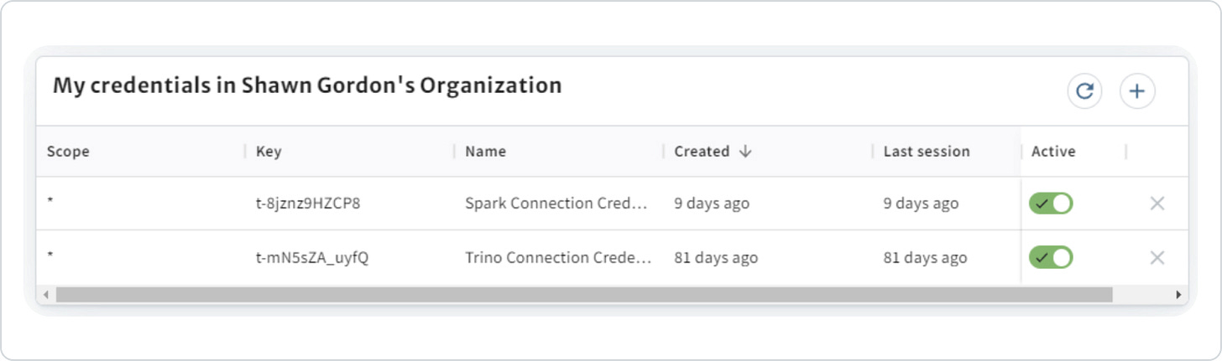Click the scrollbar left arrow

[x=45, y=295]
